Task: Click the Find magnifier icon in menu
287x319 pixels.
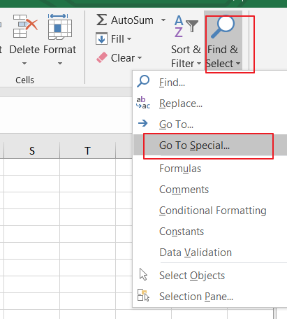Action: (x=143, y=81)
